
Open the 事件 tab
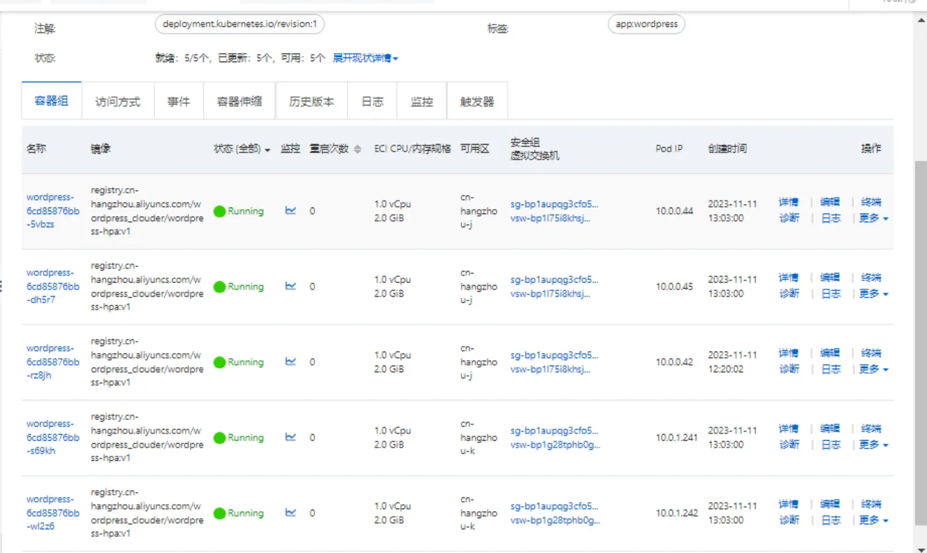point(179,101)
